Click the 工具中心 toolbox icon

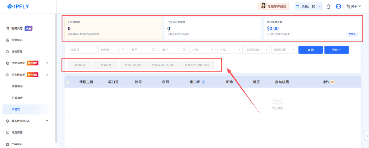[x=7, y=144]
